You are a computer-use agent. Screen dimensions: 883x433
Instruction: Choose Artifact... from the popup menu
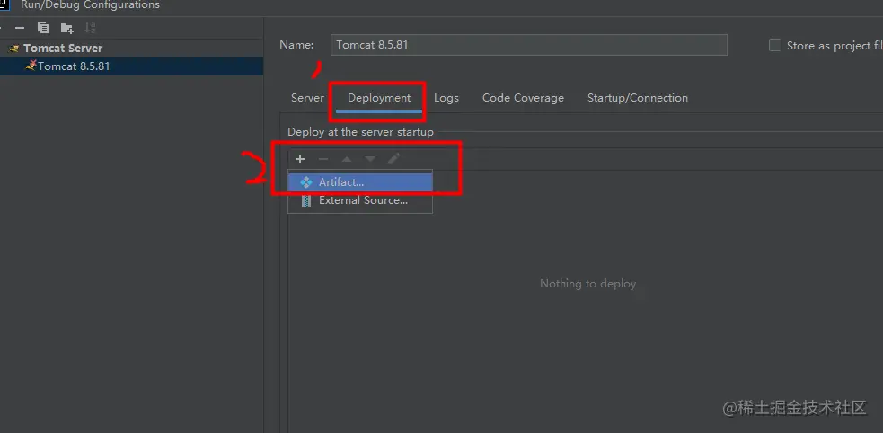click(x=360, y=182)
